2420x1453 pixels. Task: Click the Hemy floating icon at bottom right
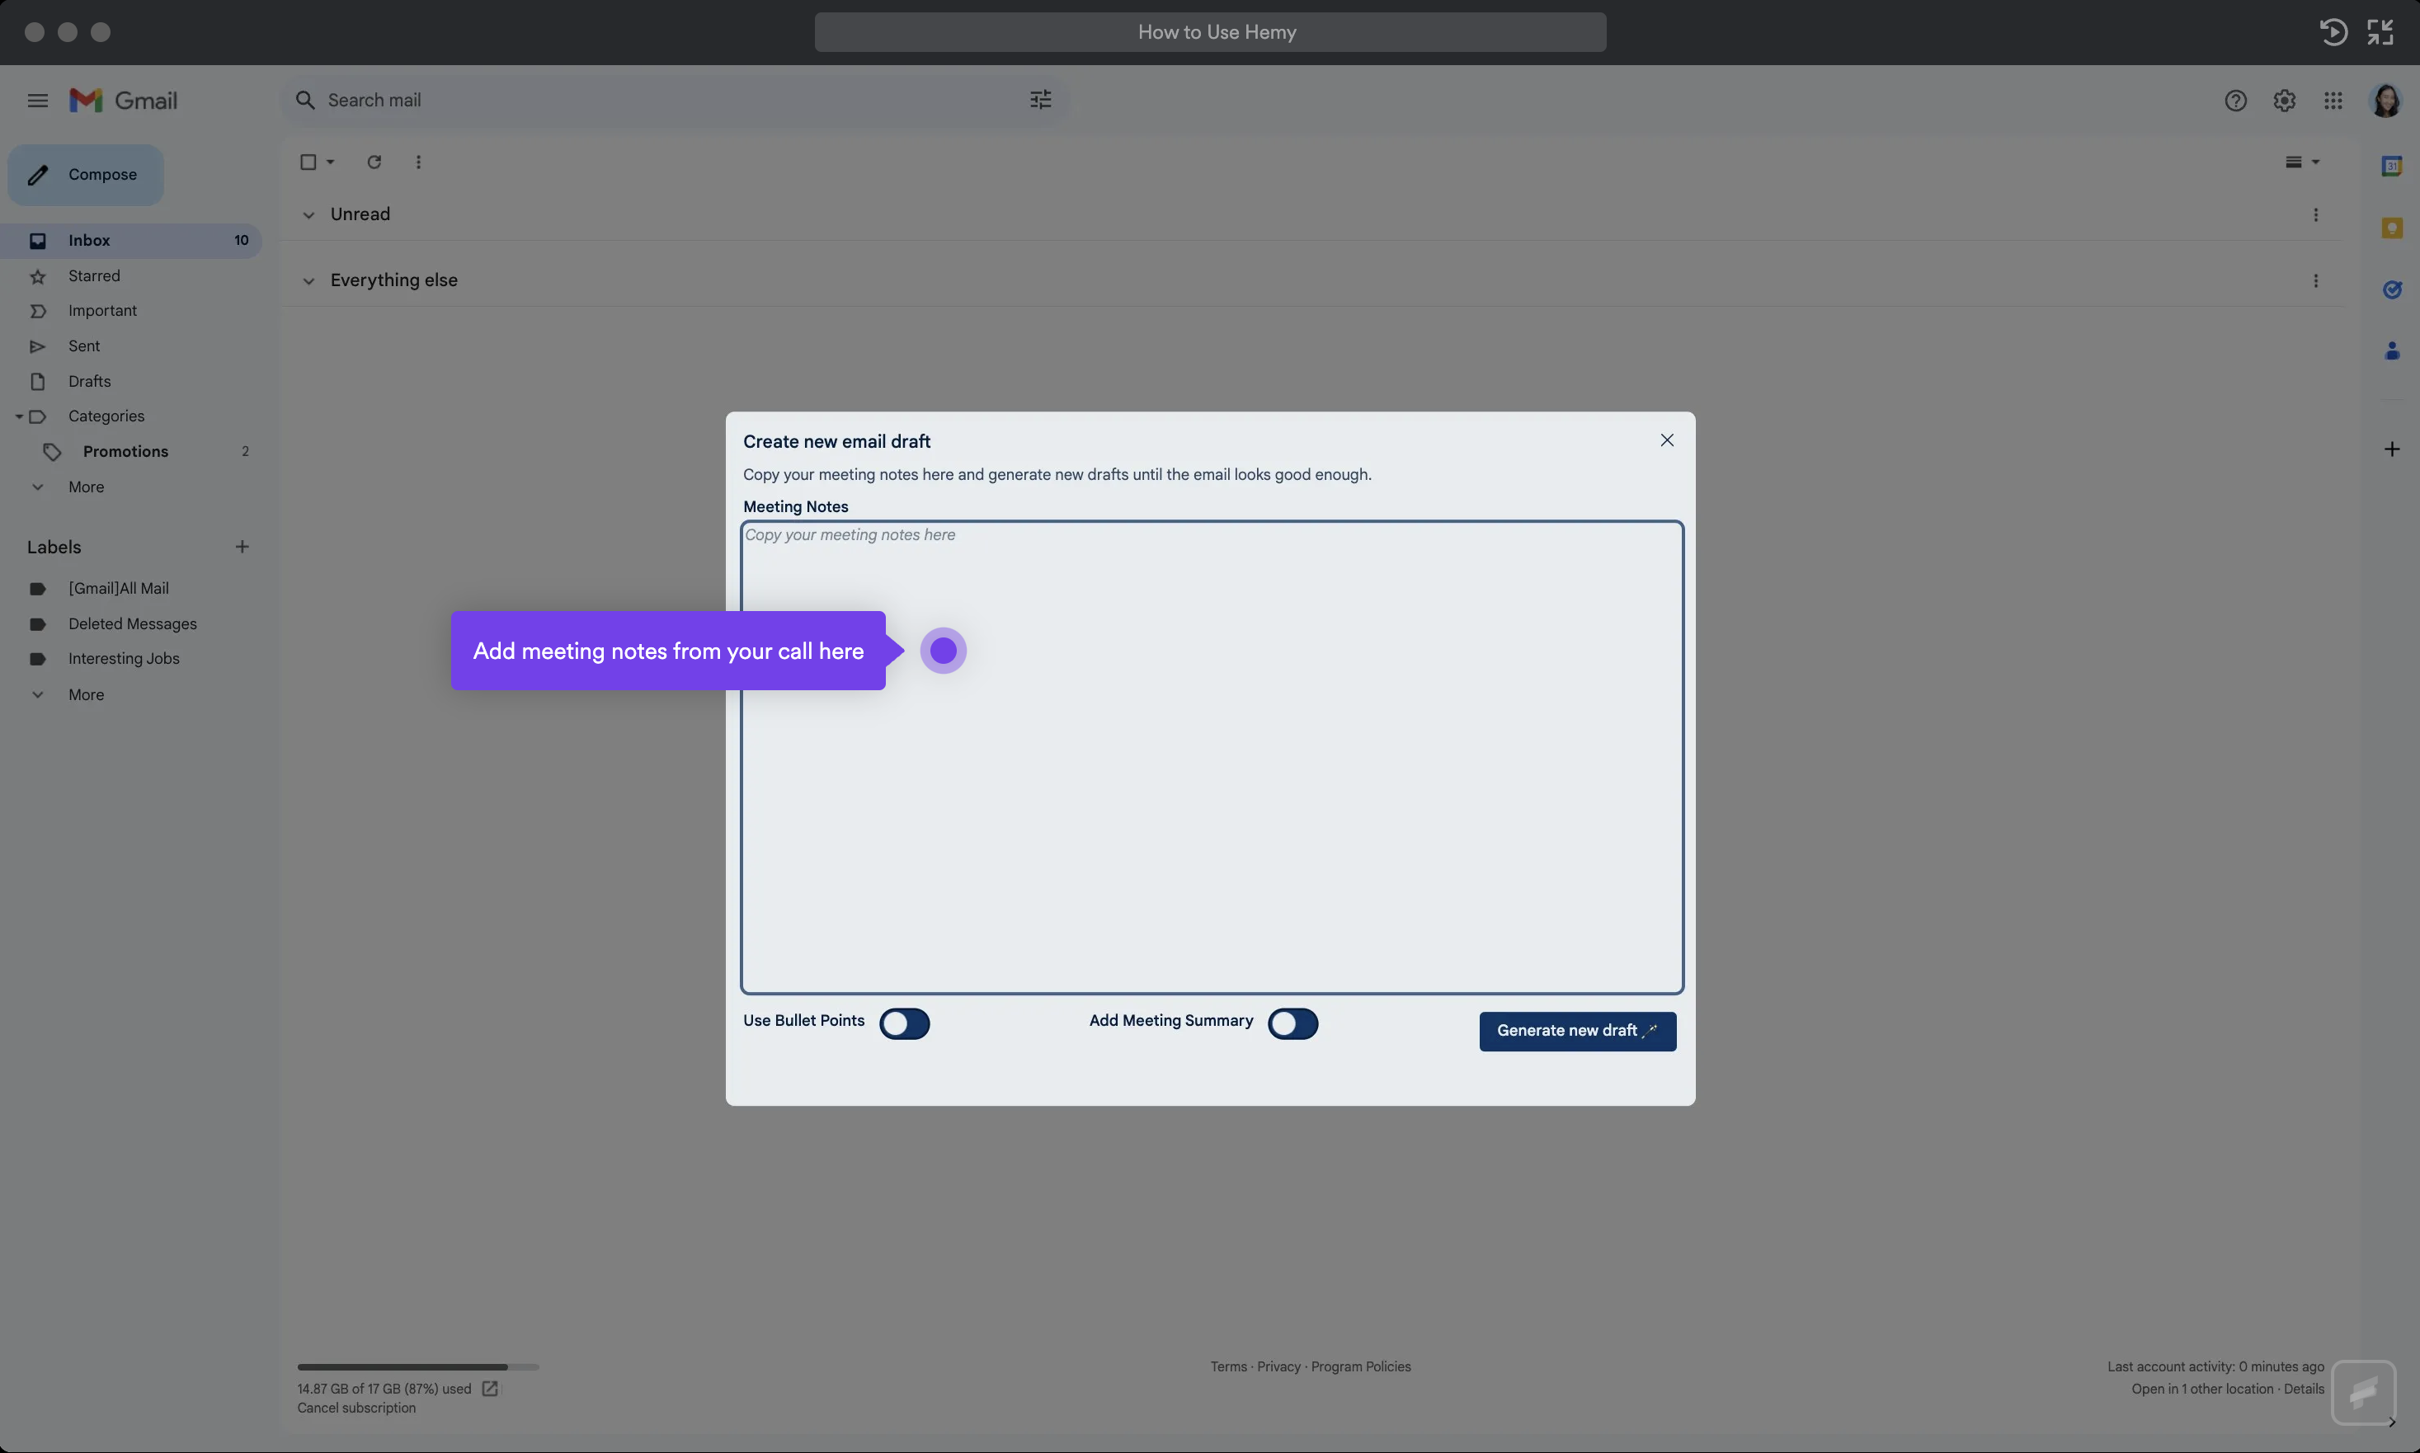[x=2363, y=1391]
